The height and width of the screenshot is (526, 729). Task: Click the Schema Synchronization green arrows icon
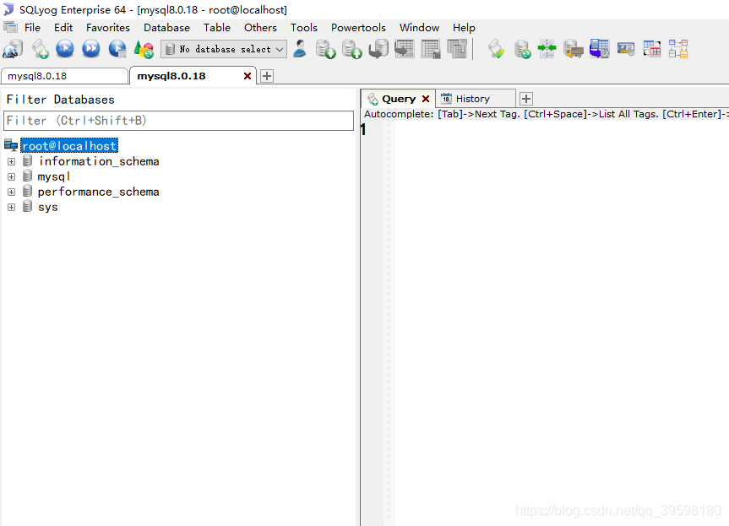[547, 49]
